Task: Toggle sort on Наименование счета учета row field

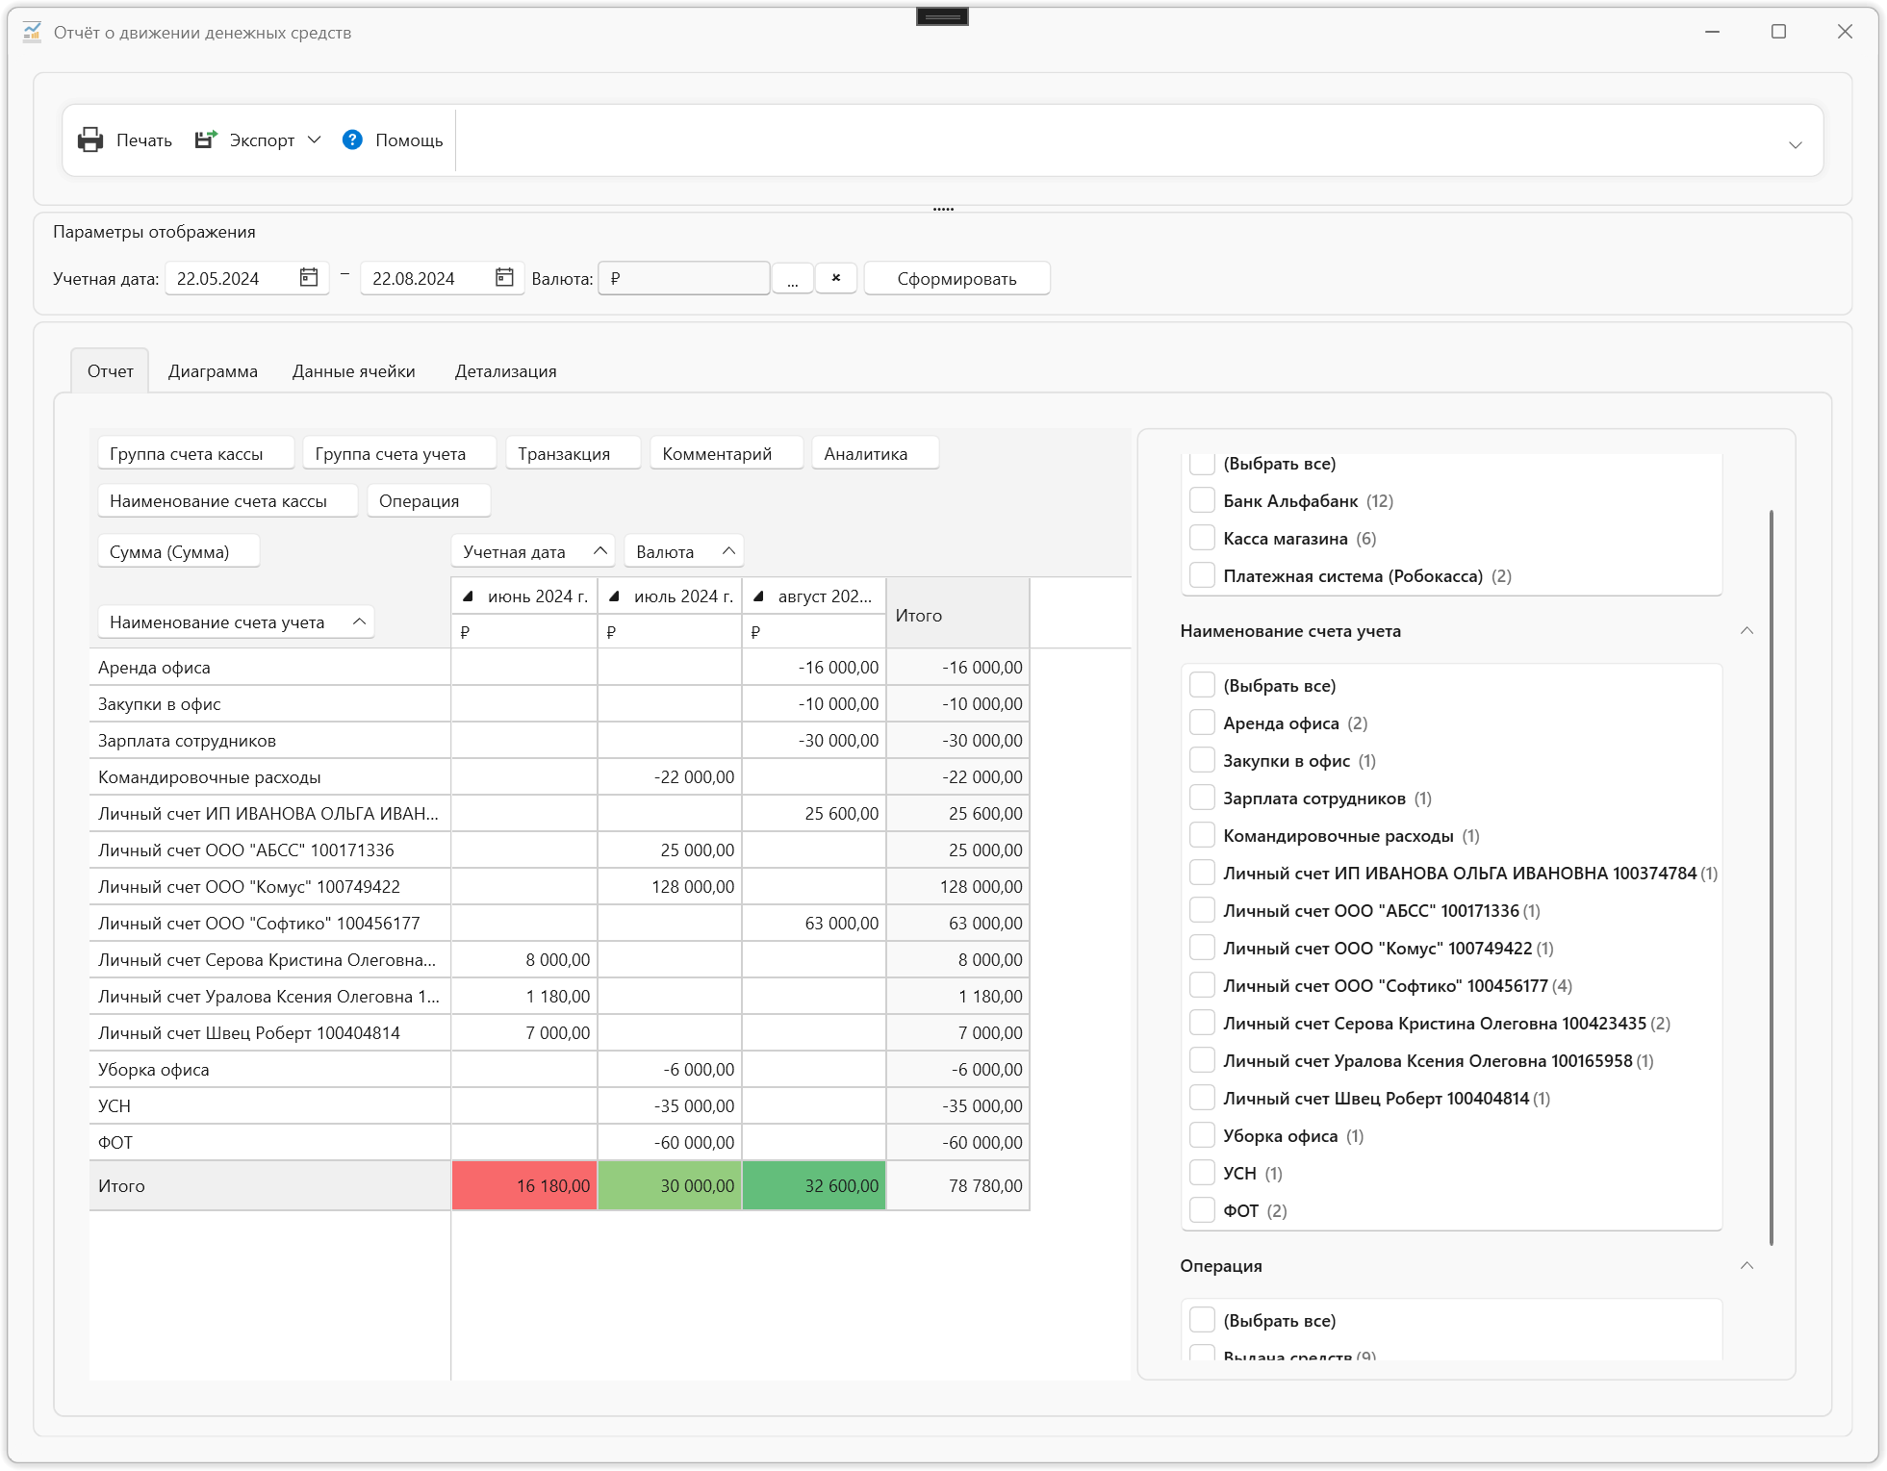Action: [x=236, y=622]
